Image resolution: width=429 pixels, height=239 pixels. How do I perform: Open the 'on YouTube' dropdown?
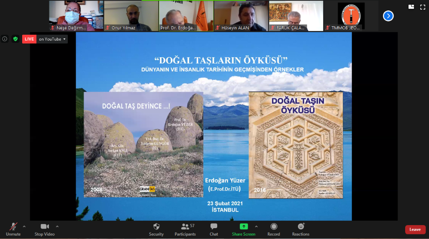52,39
